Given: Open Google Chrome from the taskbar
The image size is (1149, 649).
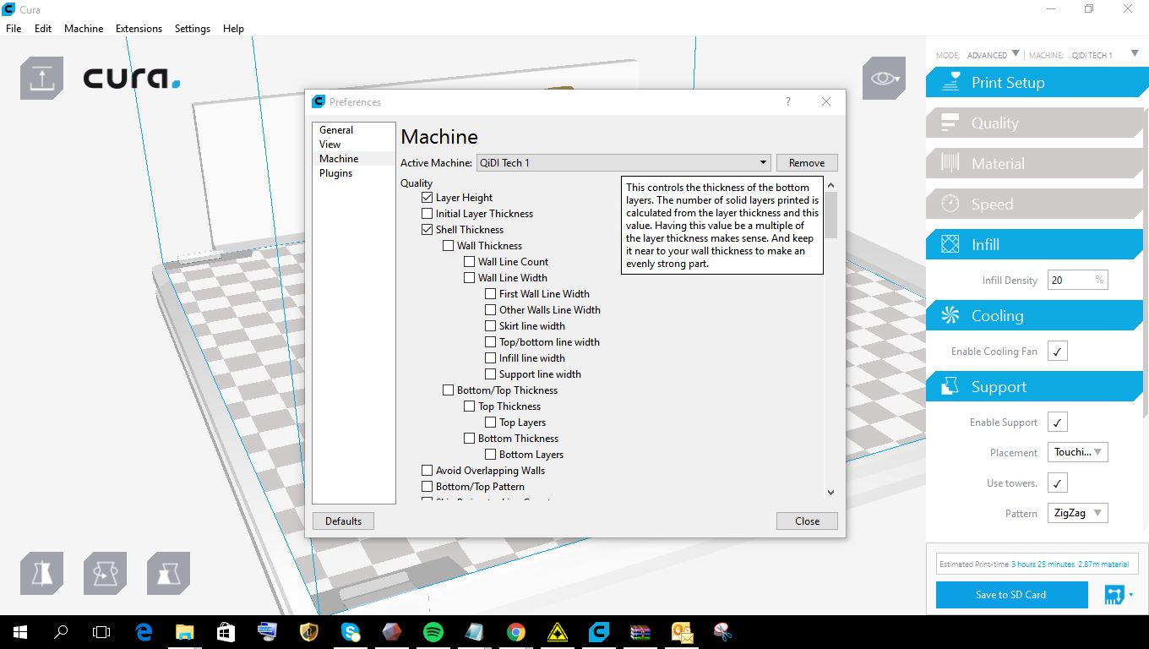Looking at the screenshot, I should [516, 631].
